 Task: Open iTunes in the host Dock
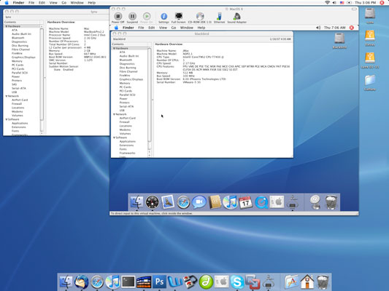point(112,282)
